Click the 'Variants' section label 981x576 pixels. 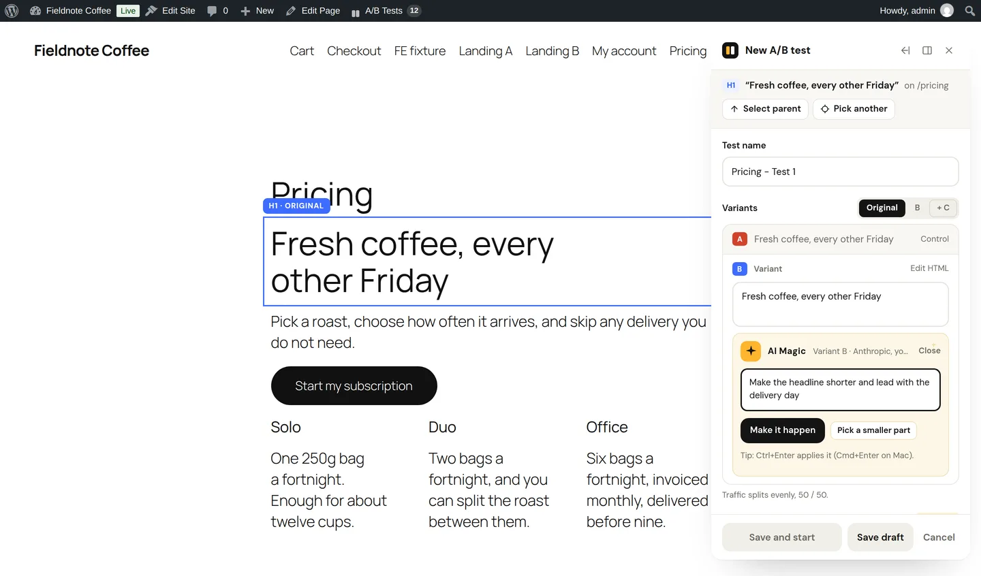[740, 208]
